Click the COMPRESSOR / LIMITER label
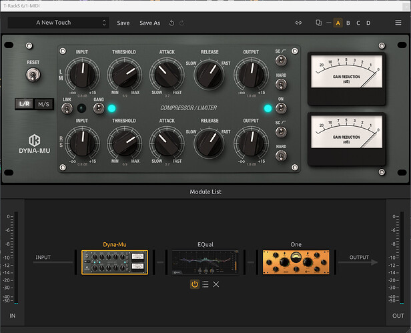 [188, 108]
